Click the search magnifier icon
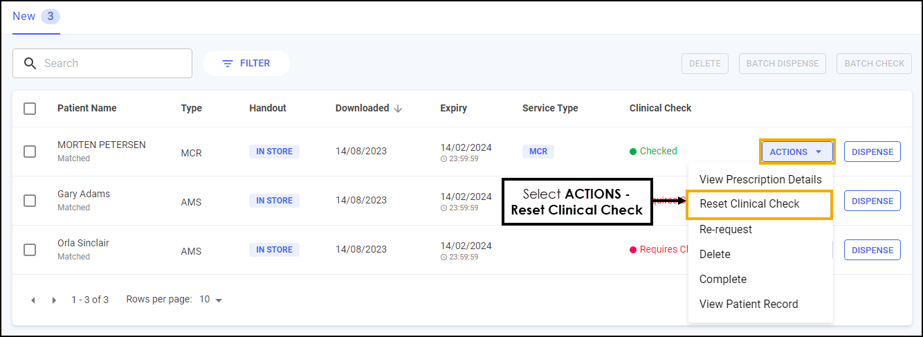This screenshot has width=923, height=337. tap(30, 64)
